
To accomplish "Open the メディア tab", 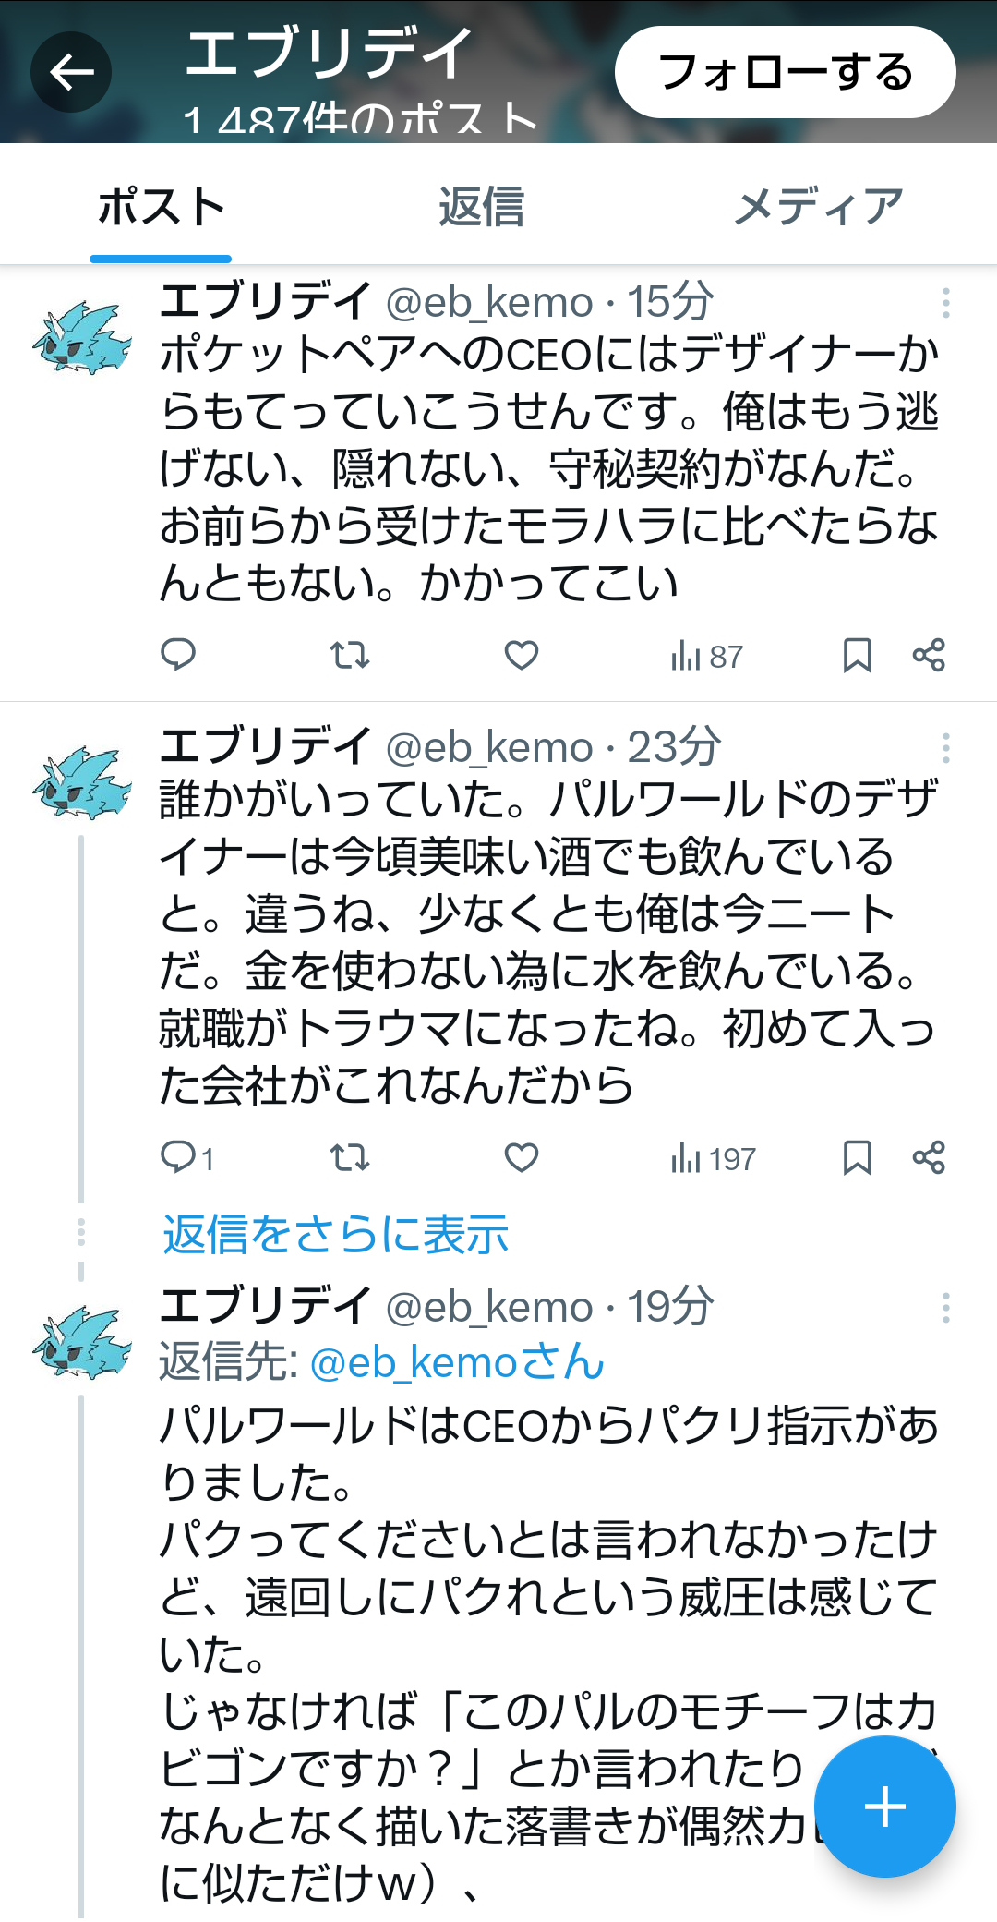I will tap(818, 206).
